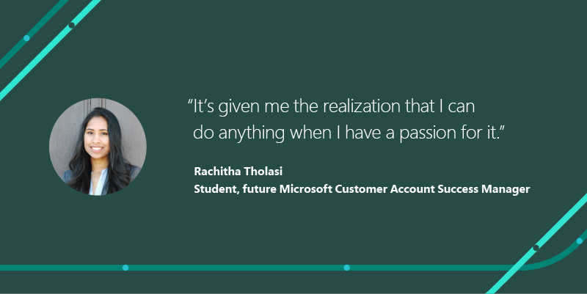Click the opening quotation mark
The height and width of the screenshot is (294, 587).
pyautogui.click(x=191, y=103)
